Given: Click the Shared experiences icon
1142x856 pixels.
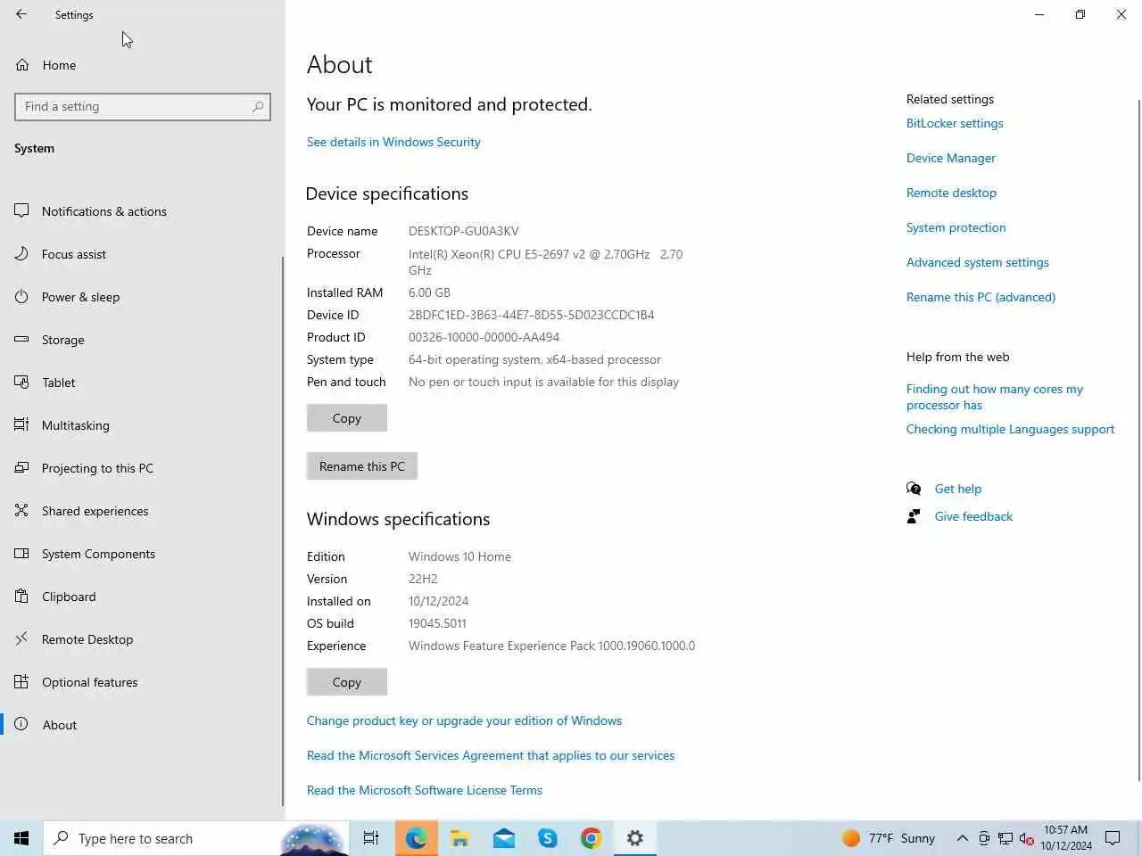Looking at the screenshot, I should (22, 511).
